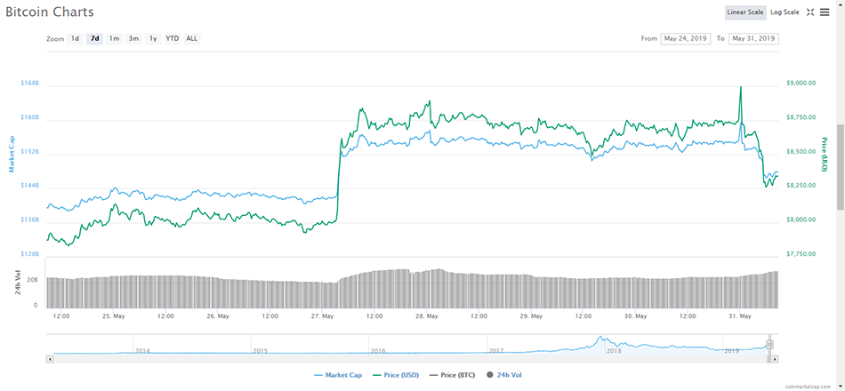Show ALL time range
Image resolution: width=845 pixels, height=391 pixels.
[192, 39]
